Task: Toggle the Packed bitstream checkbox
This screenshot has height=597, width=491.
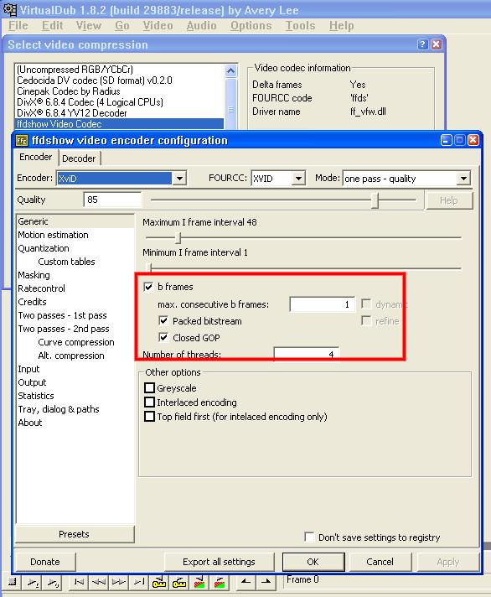Action: 163,320
